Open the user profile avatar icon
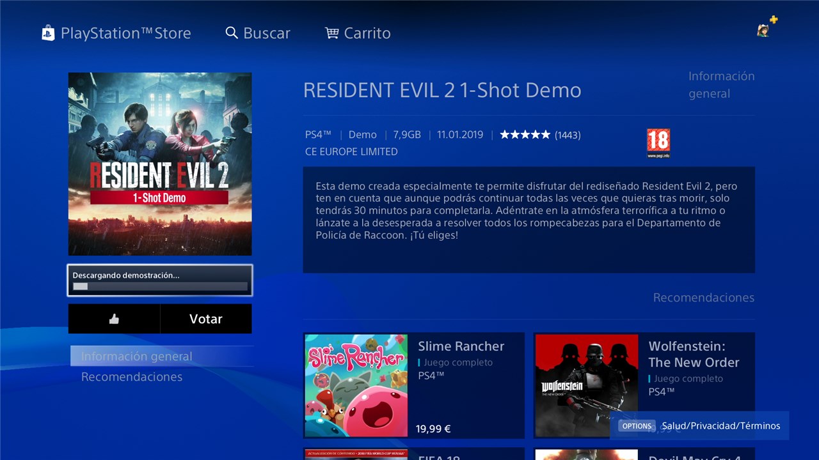 763,30
